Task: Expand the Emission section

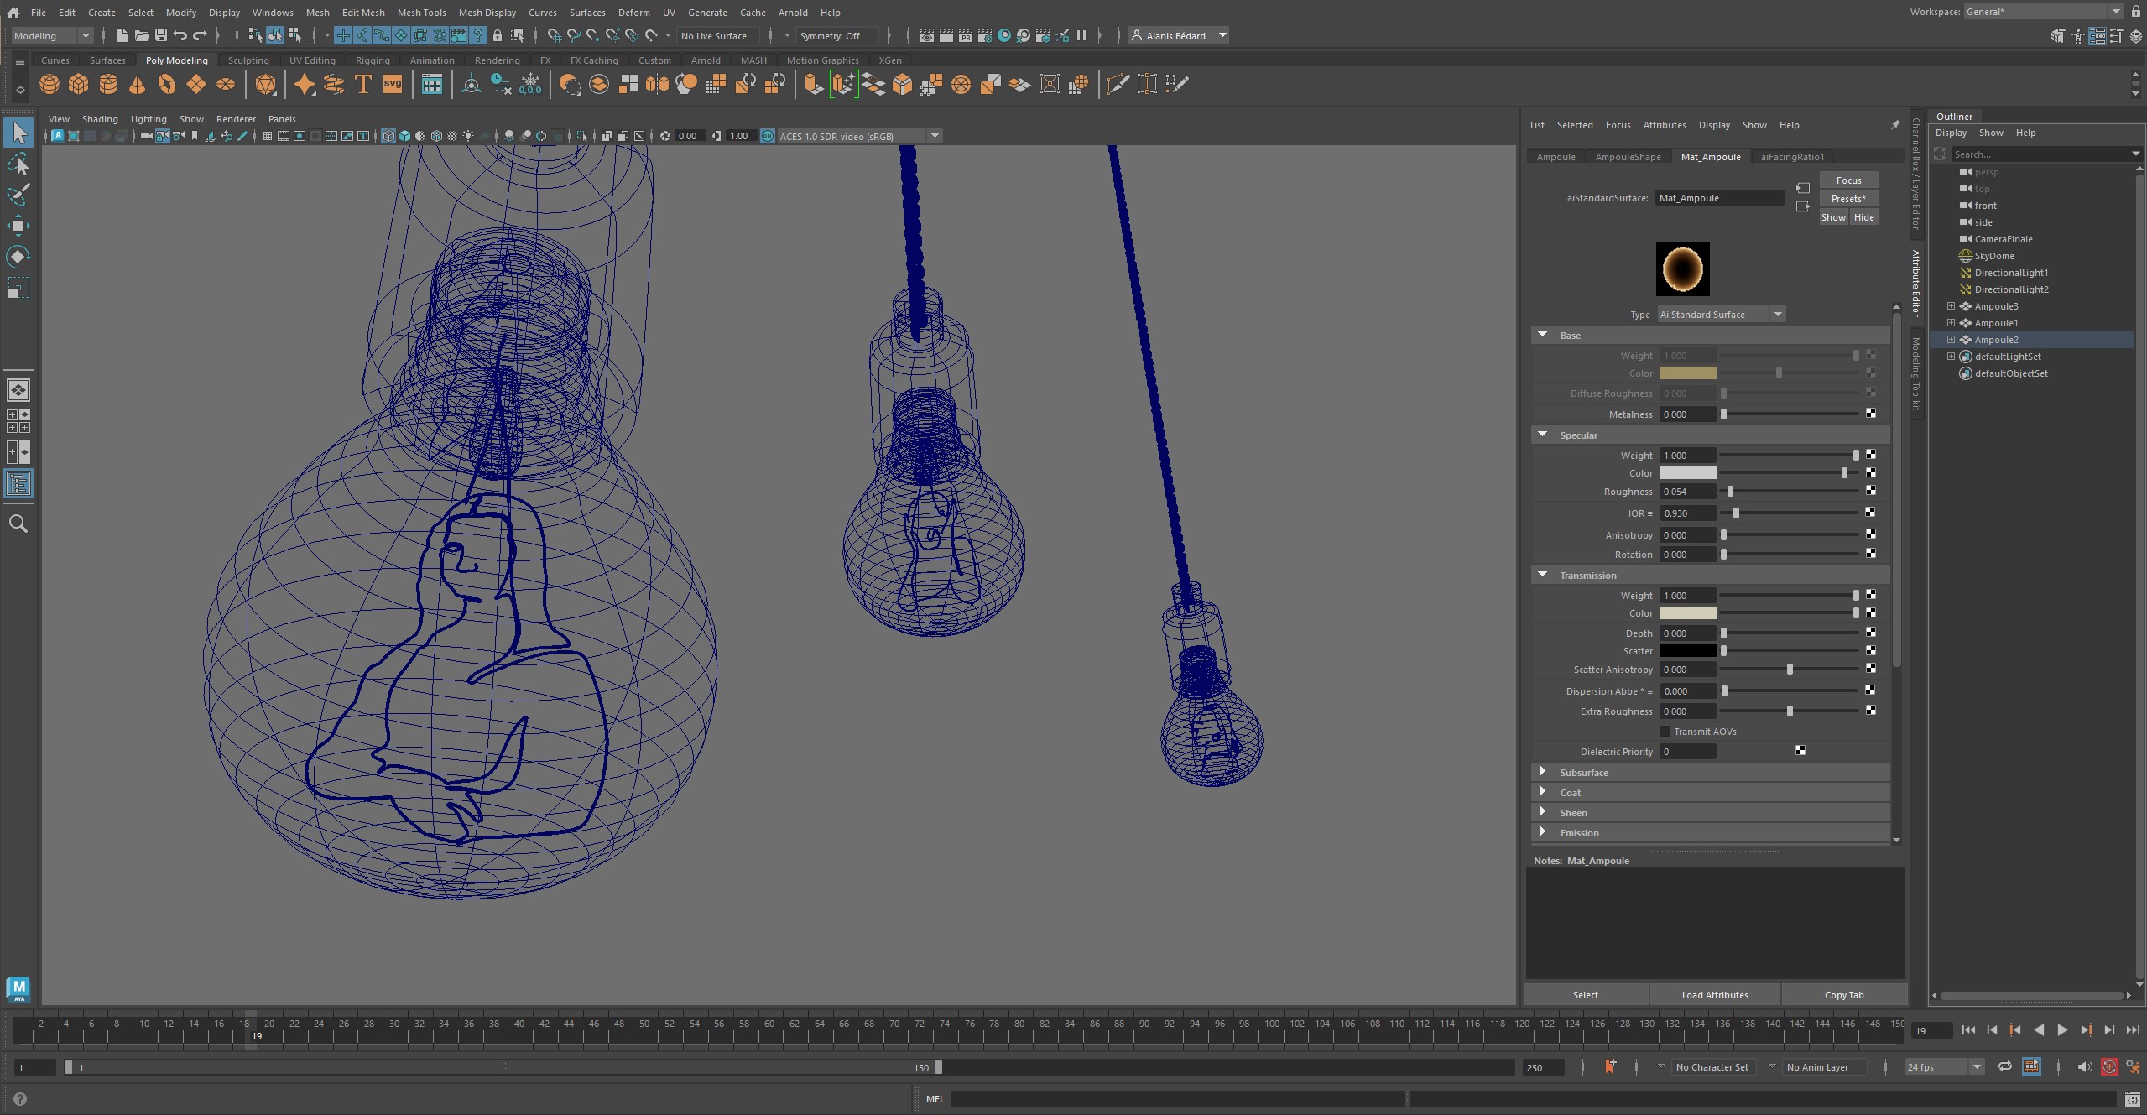Action: (1542, 832)
